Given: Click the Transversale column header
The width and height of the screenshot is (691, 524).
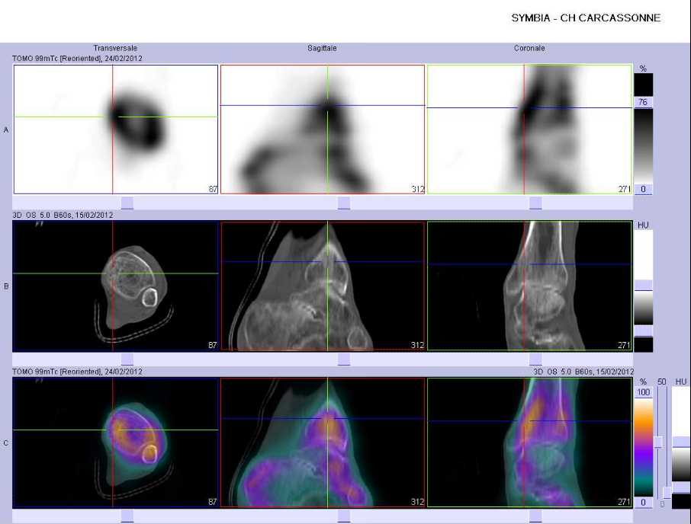Looking at the screenshot, I should coord(115,48).
